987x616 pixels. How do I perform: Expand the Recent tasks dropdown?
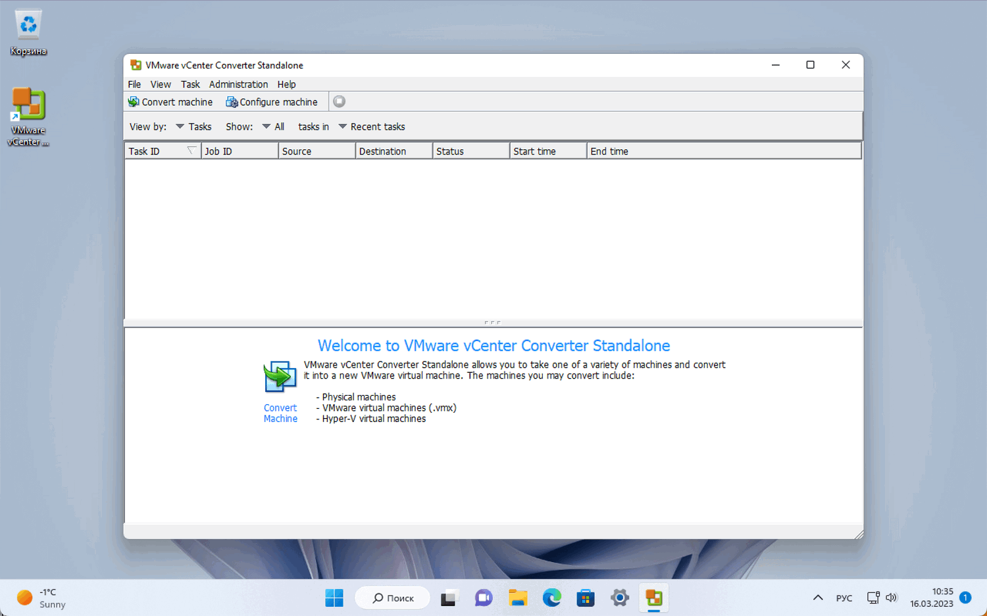[372, 127]
